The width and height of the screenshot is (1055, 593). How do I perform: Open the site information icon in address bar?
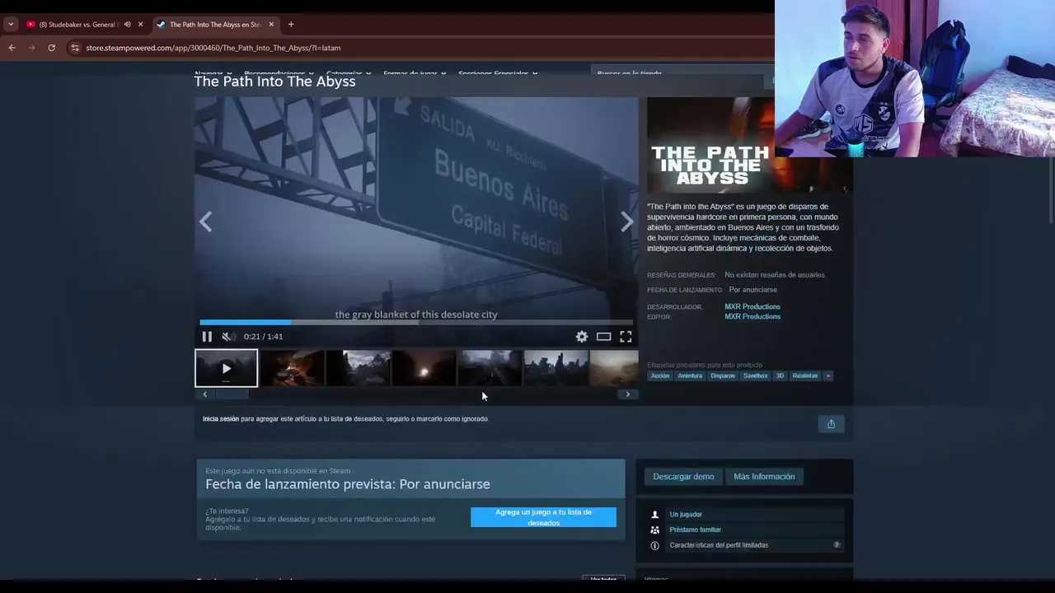(75, 48)
